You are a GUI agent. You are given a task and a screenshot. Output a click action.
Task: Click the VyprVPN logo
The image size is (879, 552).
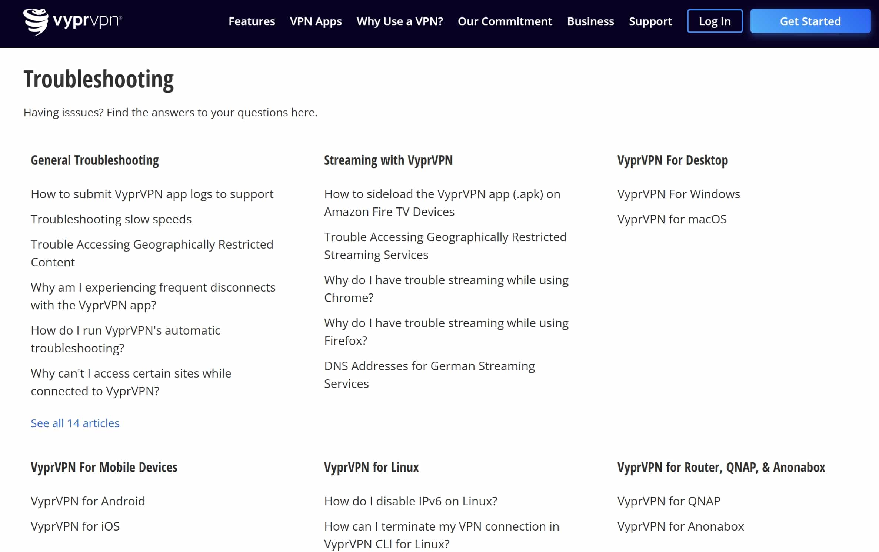point(73,21)
